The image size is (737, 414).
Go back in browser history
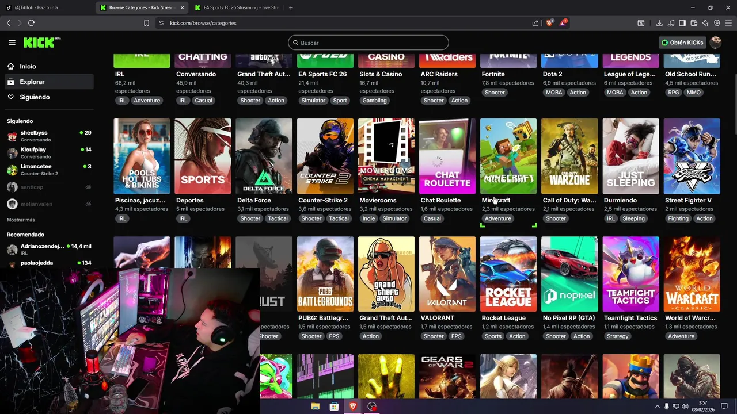(x=9, y=23)
